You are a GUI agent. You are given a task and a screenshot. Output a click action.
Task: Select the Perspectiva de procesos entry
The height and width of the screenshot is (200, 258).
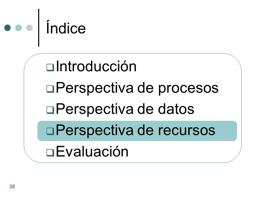137,88
